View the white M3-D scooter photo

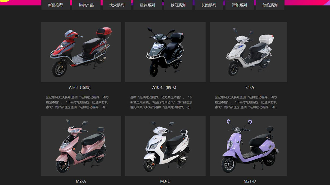coord(165,146)
